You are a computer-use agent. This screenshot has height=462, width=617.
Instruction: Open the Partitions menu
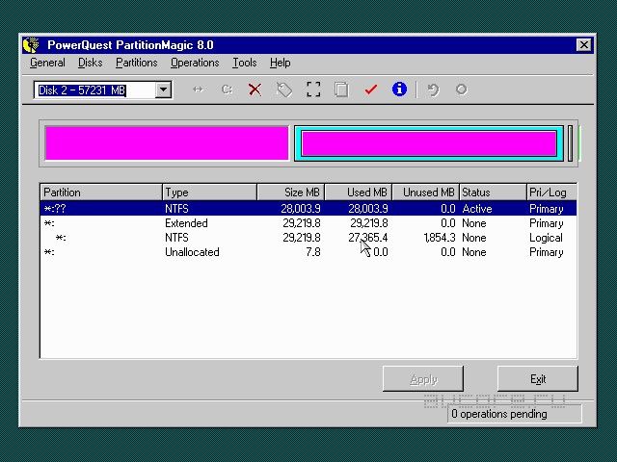point(136,63)
